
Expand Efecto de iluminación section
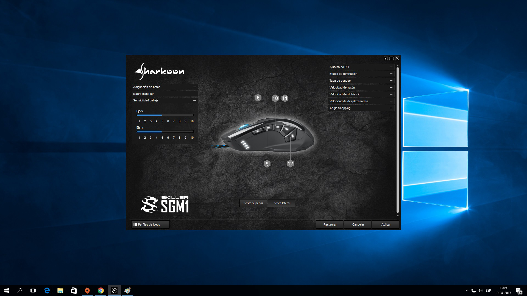tap(361, 74)
